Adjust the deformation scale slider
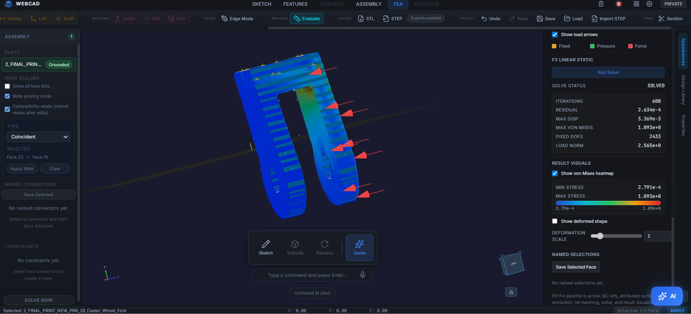691x314 pixels. click(599, 236)
